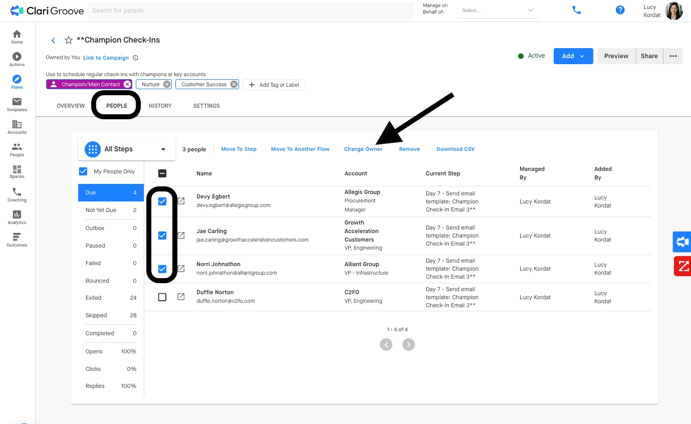
Task: Switch to the Overview tab
Action: [x=71, y=106]
